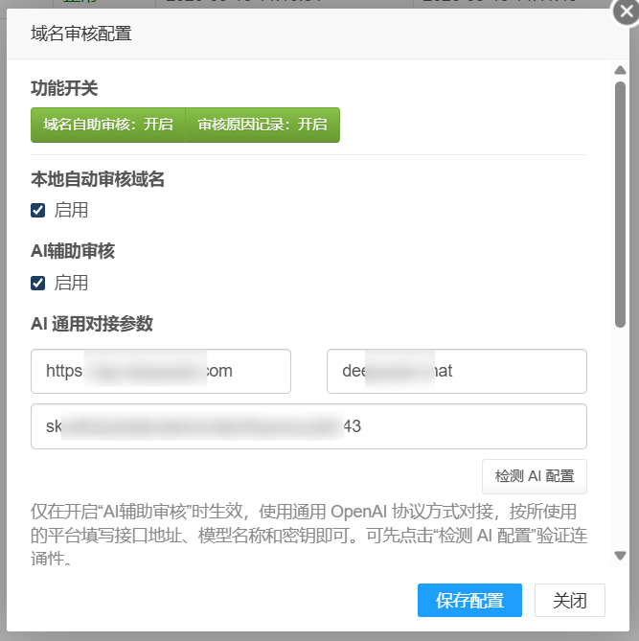Screen dimensions: 639x641
Task: Toggle the 审核原因记录 switch button
Action: click(x=262, y=125)
